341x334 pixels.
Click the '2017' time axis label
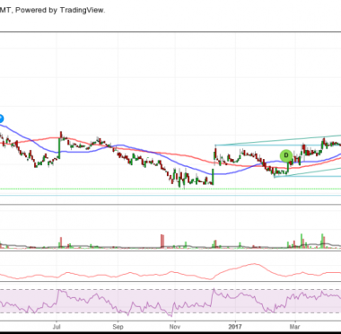[235, 326]
